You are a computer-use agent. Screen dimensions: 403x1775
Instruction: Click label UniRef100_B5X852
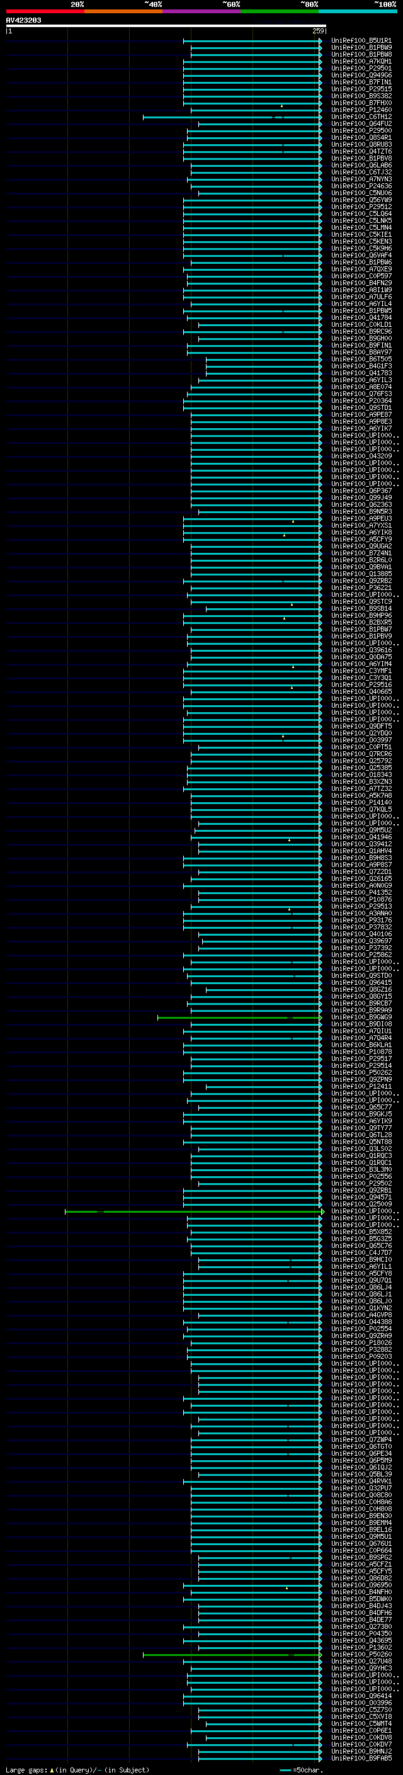[361, 1232]
